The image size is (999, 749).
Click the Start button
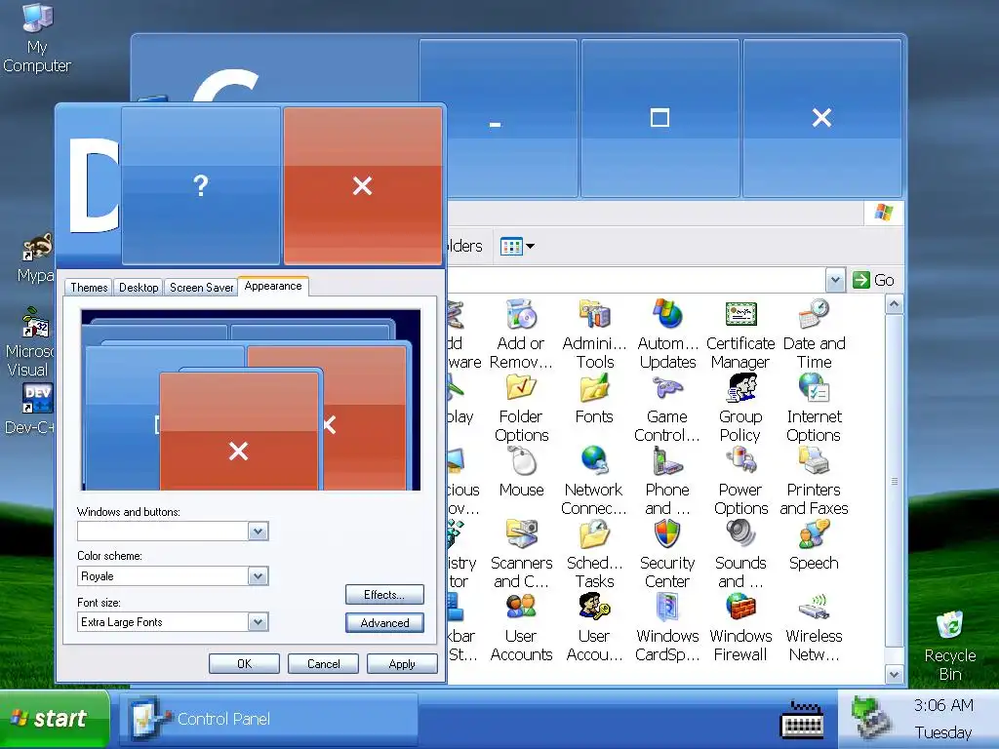(x=55, y=719)
